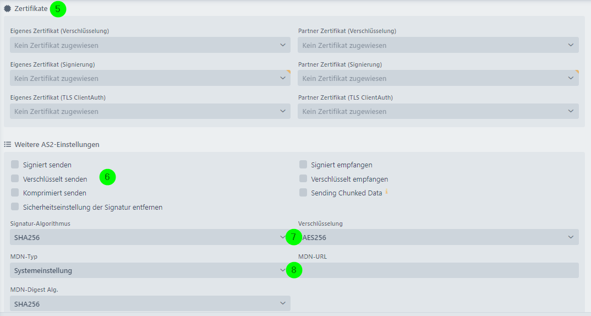Open the Signatur-Algorithmus SHA256 dropdown
The width and height of the screenshot is (591, 316).
[x=150, y=237]
